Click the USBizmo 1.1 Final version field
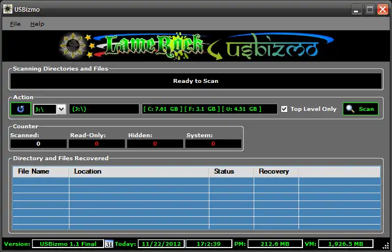This screenshot has width=392, height=252. (68, 244)
